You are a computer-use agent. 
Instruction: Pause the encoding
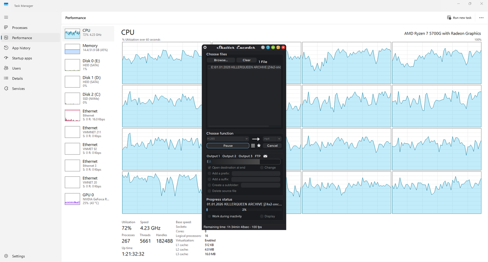(x=228, y=145)
